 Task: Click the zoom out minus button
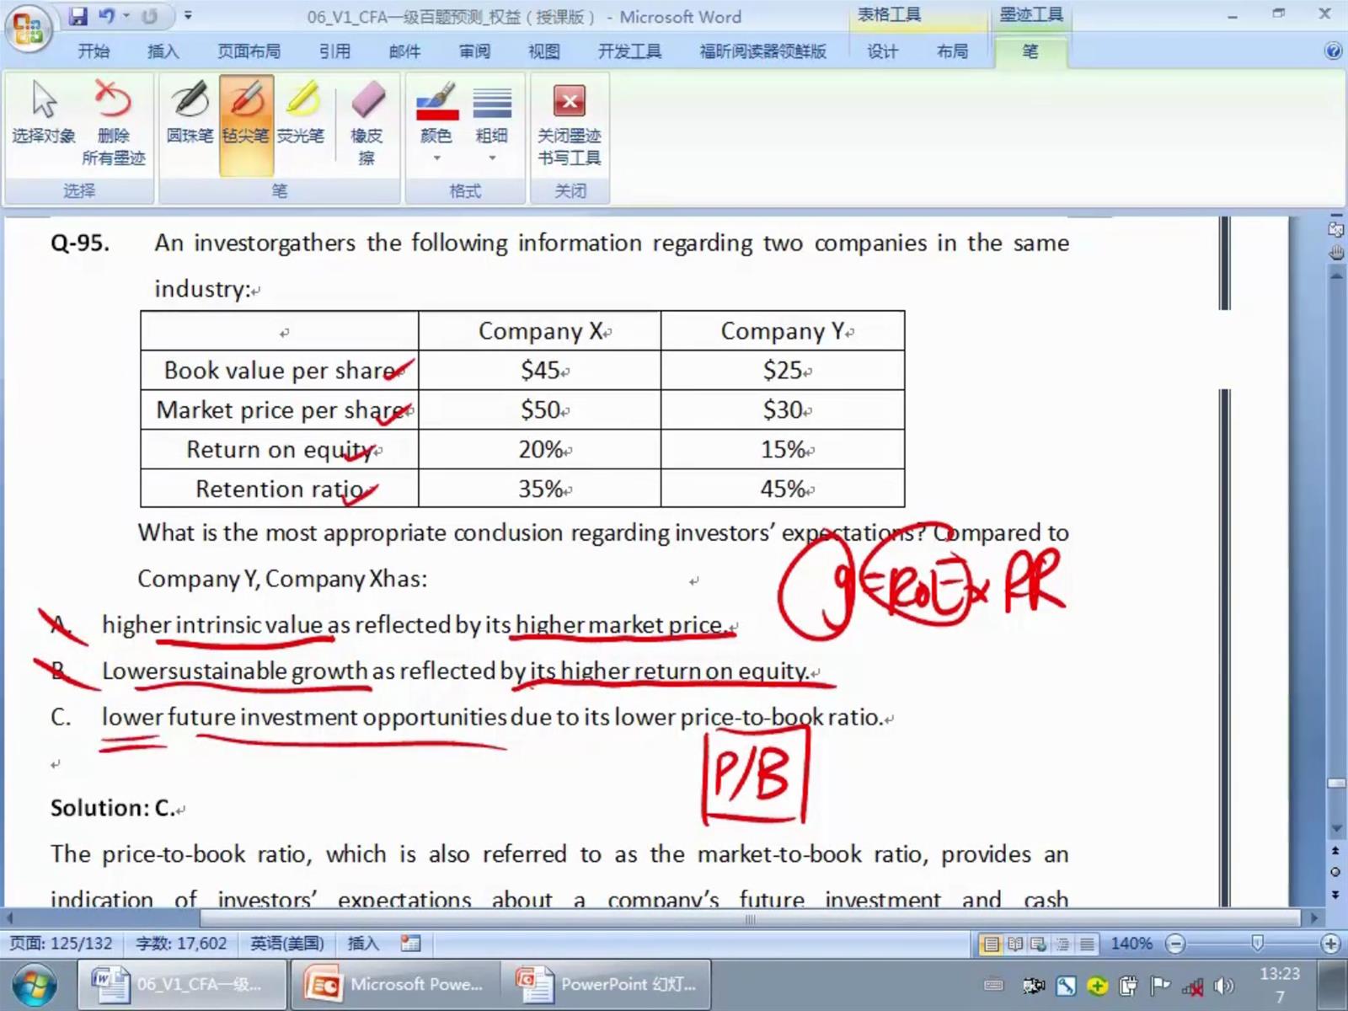[x=1176, y=944]
